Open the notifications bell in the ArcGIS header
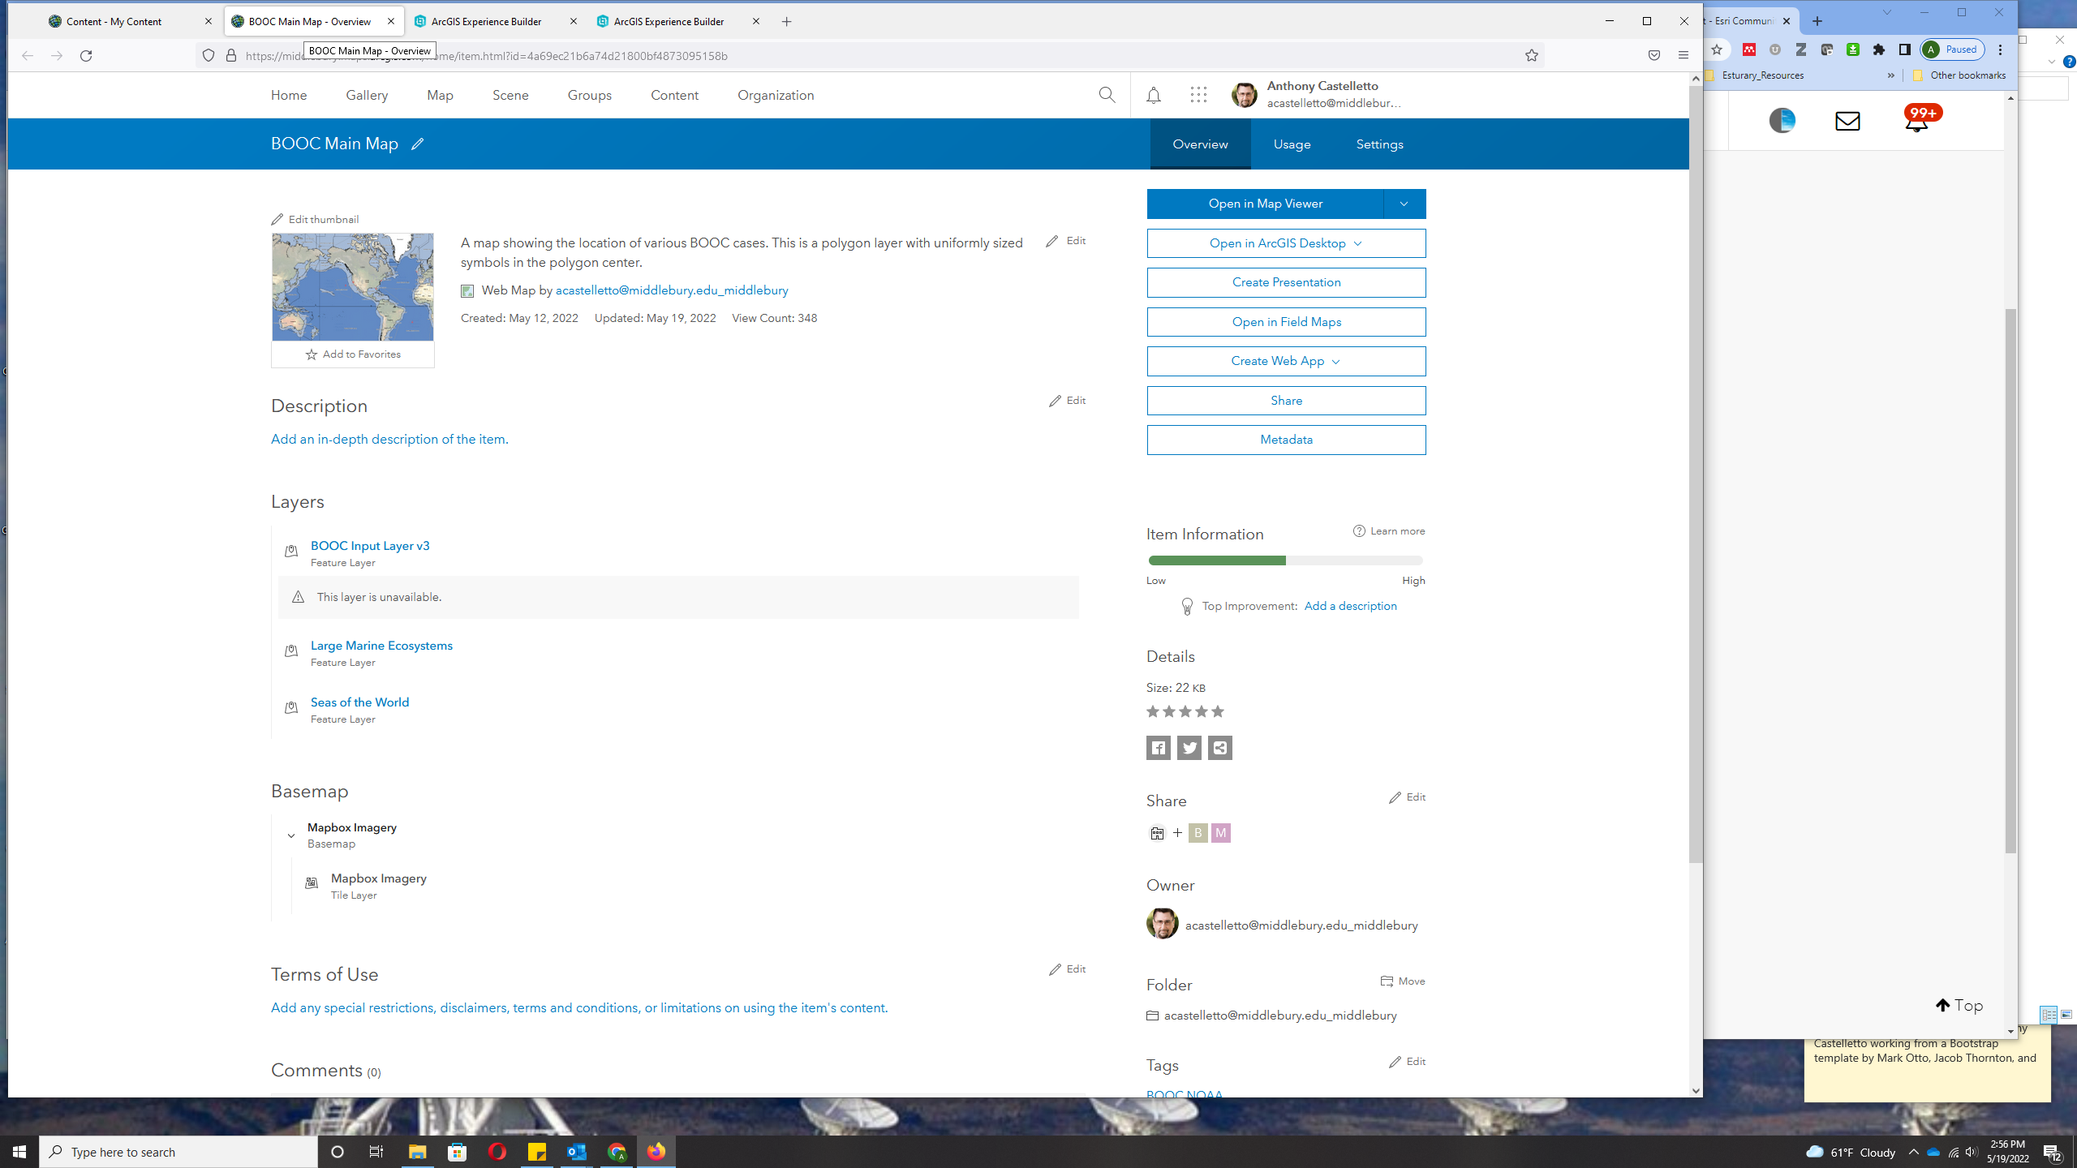The width and height of the screenshot is (2077, 1168). [1153, 95]
